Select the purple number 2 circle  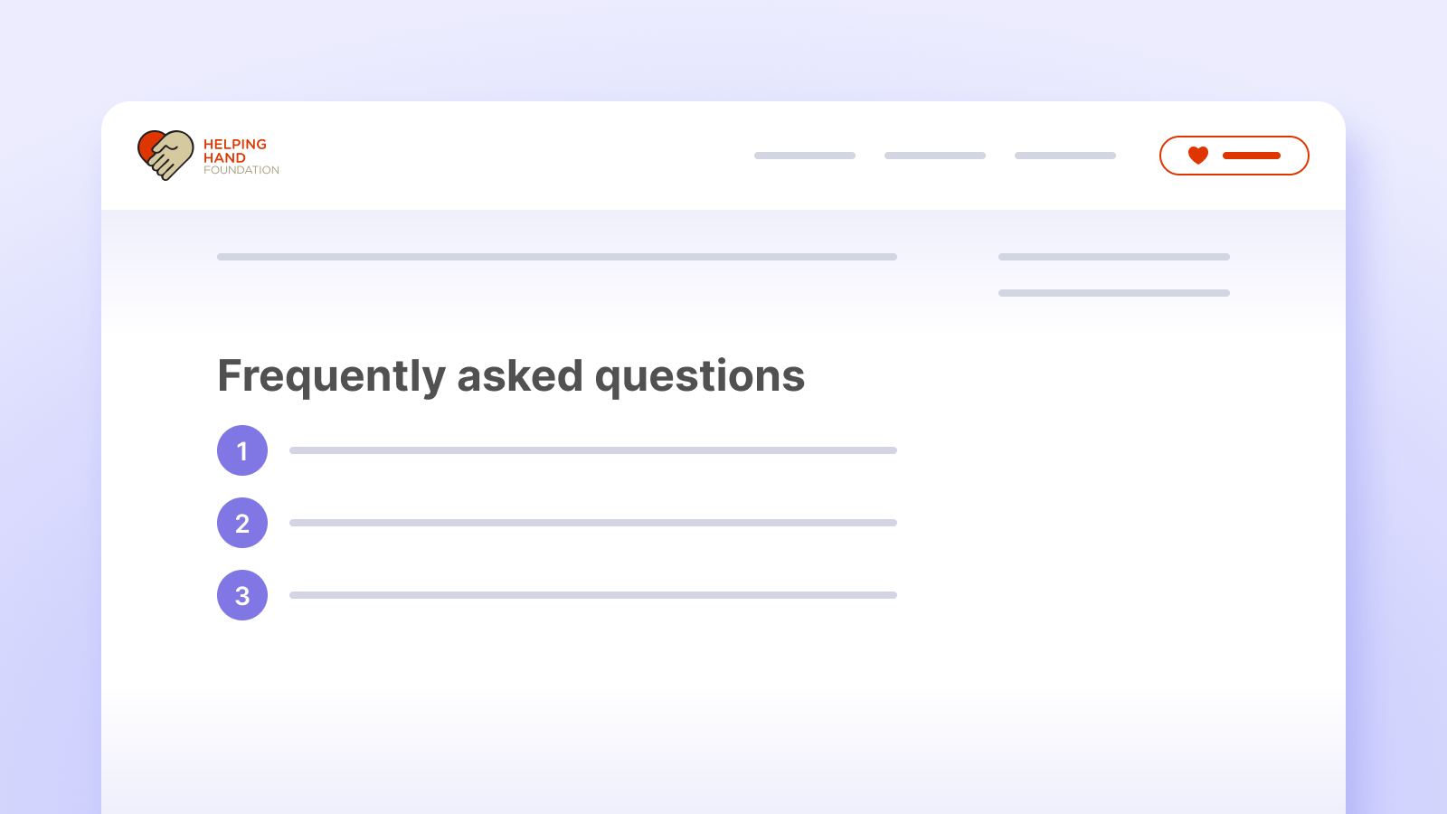tap(242, 523)
